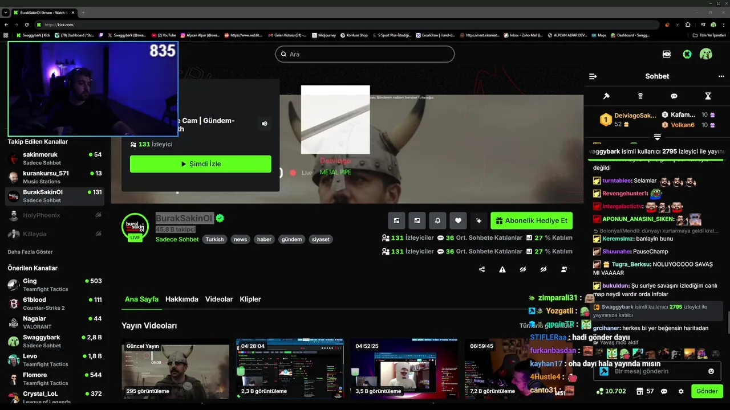
Task: Click Şimdi İzle watch now button
Action: pyautogui.click(x=201, y=164)
